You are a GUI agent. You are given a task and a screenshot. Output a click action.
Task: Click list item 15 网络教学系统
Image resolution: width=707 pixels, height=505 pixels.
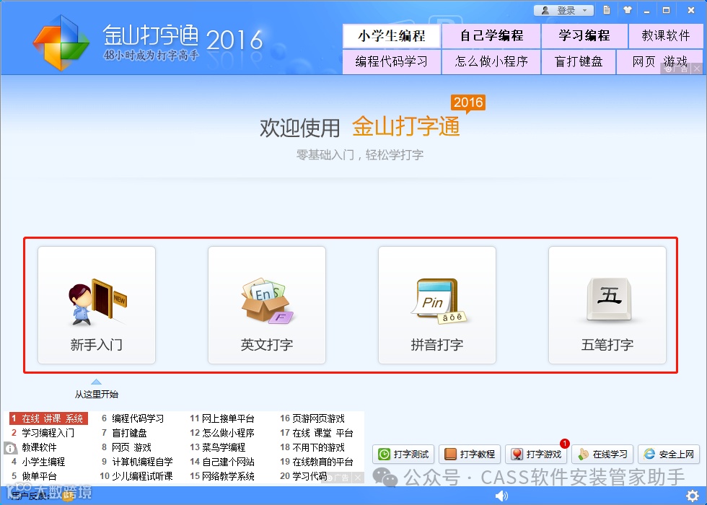pyautogui.click(x=222, y=476)
